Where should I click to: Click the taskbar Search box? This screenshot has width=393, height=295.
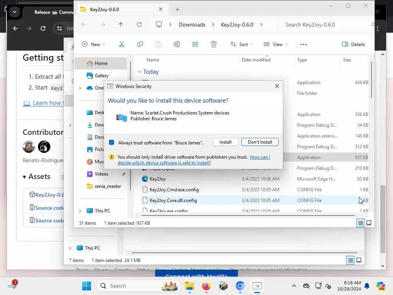click(137, 286)
